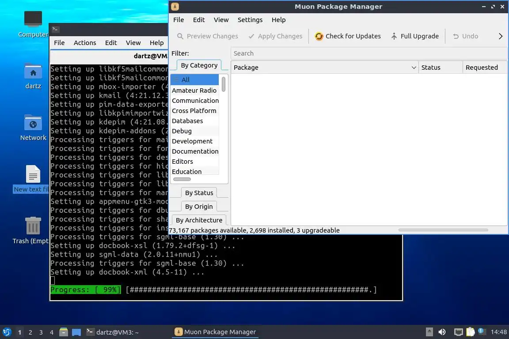Switch to By Architecture filter tab

pos(199,220)
